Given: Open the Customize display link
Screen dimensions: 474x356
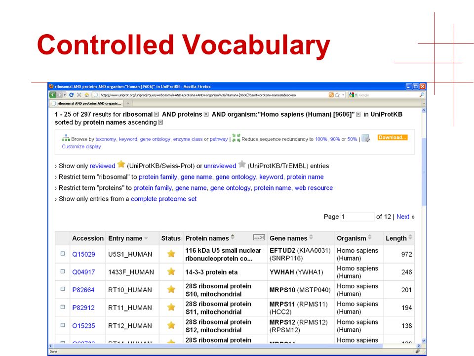Looking at the screenshot, I should (x=81, y=146).
